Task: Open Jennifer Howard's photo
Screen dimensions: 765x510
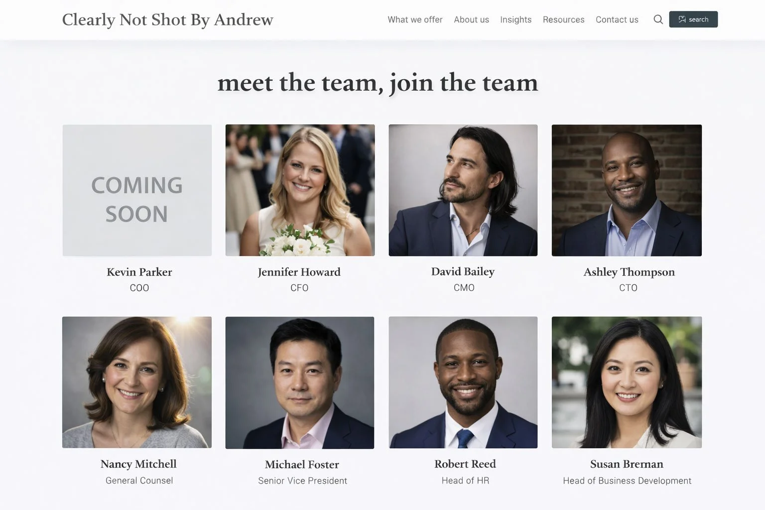Action: 300,190
